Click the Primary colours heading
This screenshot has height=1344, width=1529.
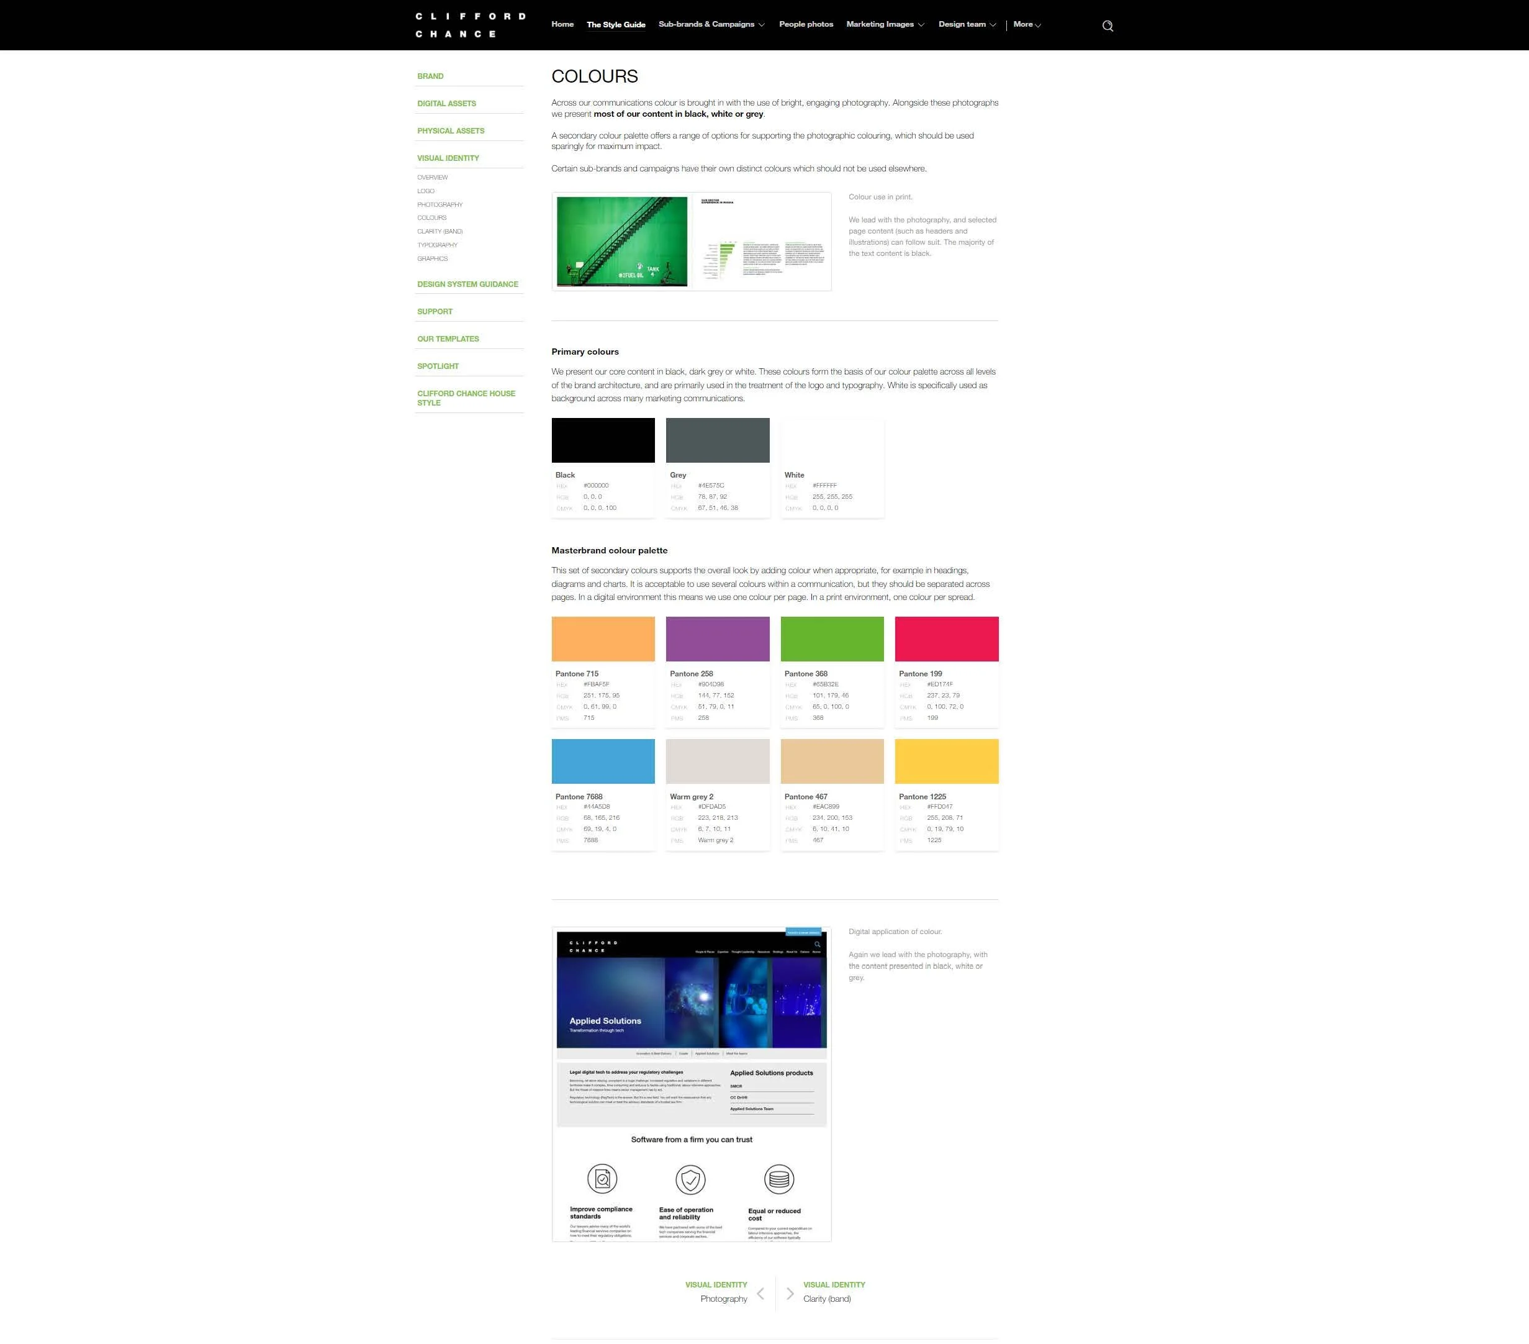pyautogui.click(x=585, y=352)
